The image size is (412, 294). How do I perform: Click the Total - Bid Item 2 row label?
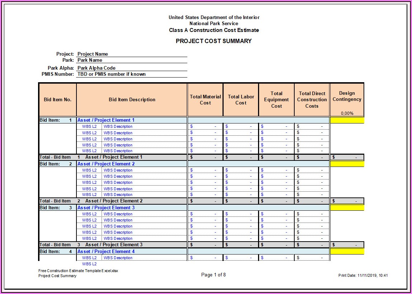click(55, 201)
